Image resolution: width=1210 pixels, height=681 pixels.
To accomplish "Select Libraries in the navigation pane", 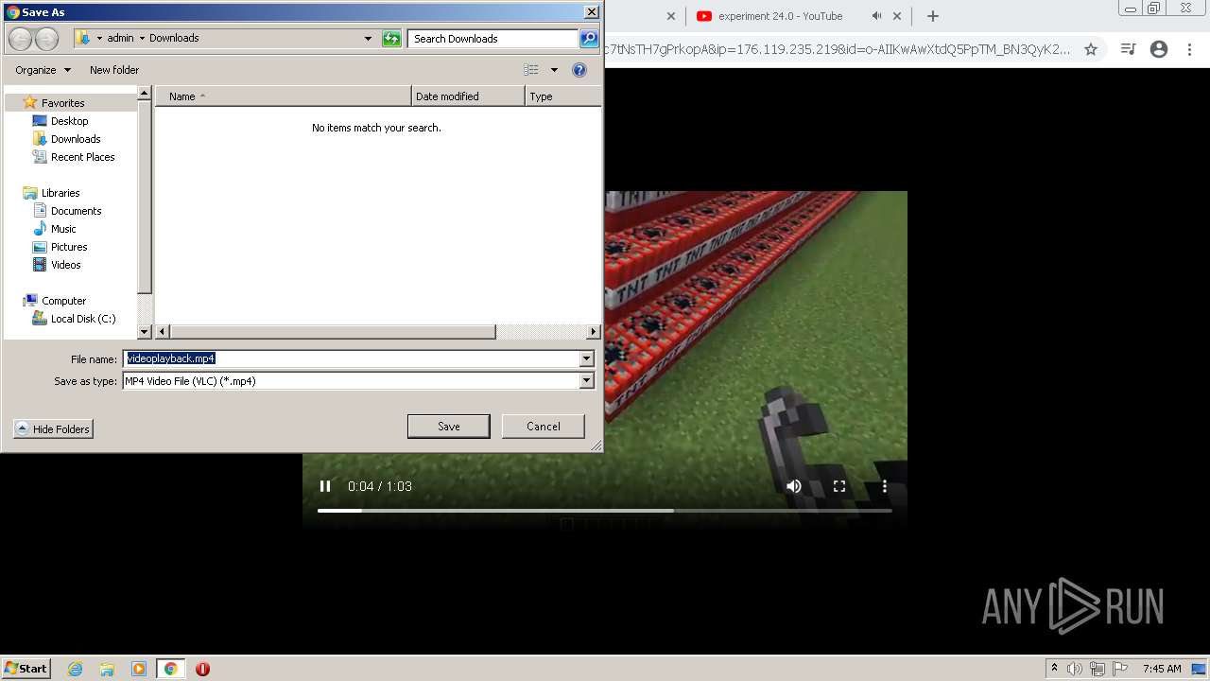I will click(60, 193).
